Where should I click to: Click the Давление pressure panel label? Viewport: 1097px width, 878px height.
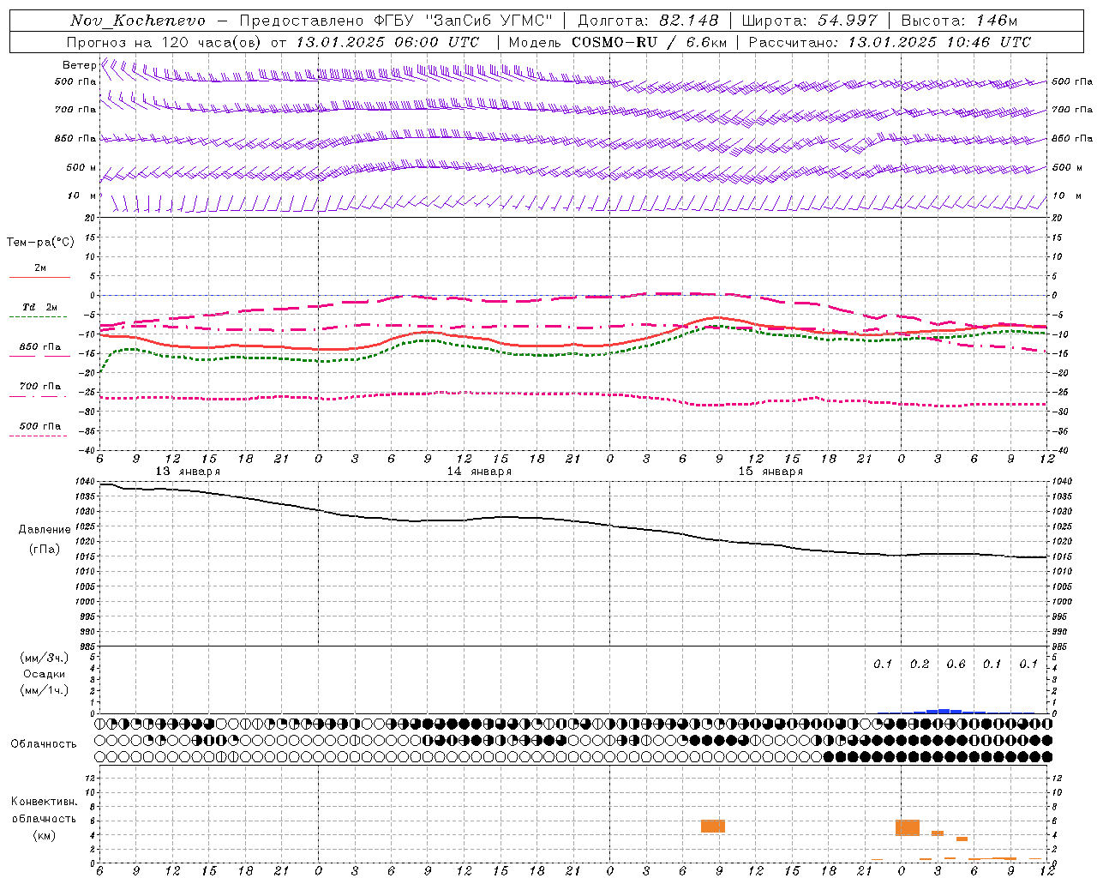45,530
